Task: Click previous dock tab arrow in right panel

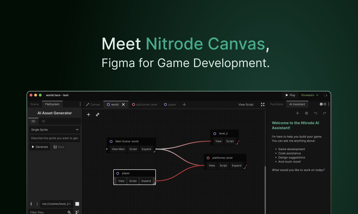Action: click(x=321, y=104)
